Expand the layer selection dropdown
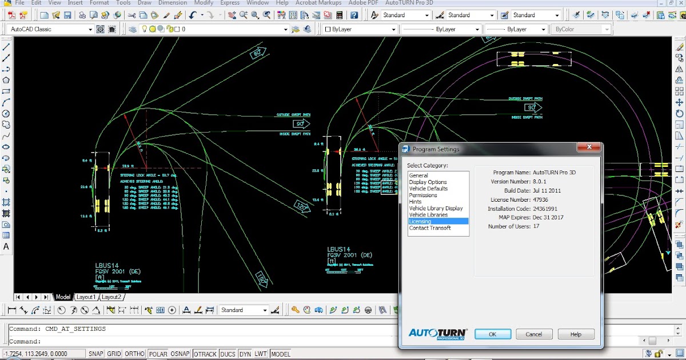This screenshot has width=686, height=360. click(286, 29)
